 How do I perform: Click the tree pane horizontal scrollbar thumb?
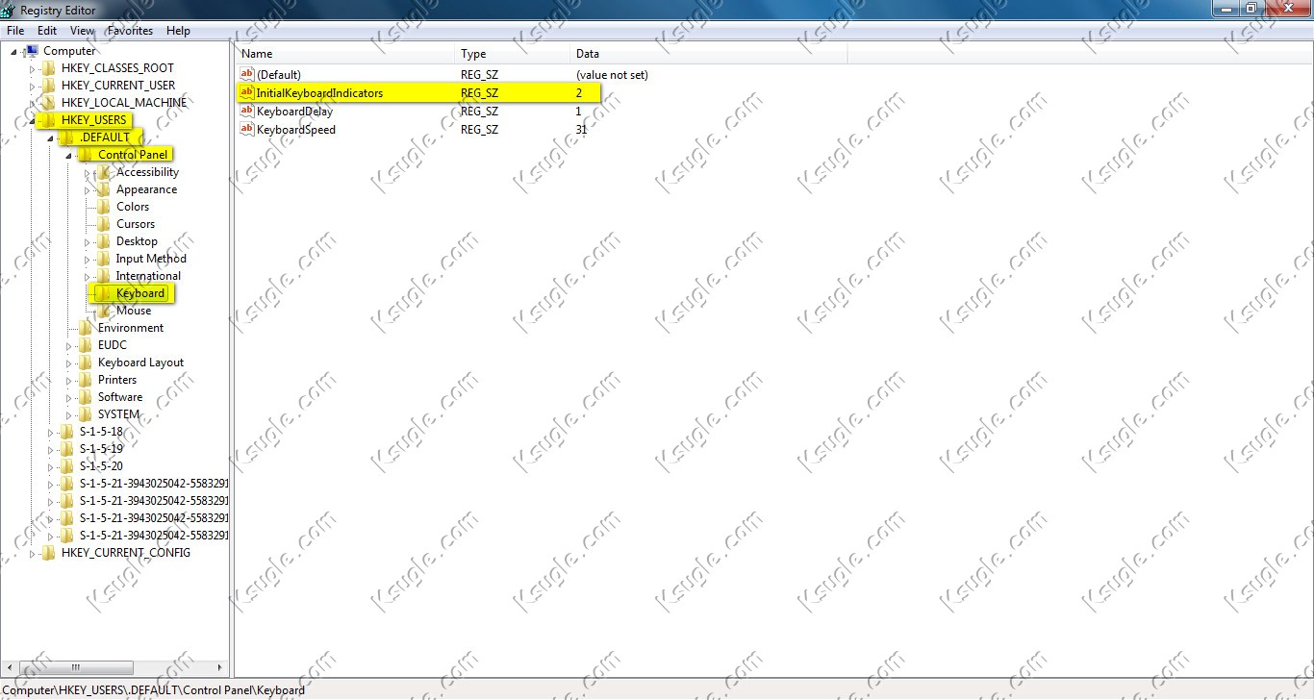[75, 667]
